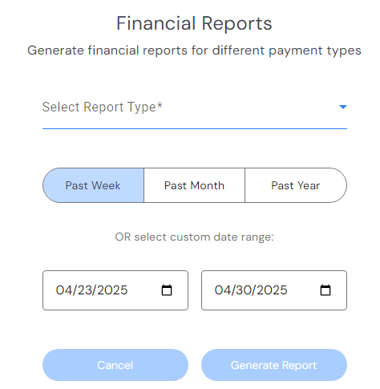Screen dimensions: 380x389
Task: Click the blue dropdown arrow for report type
Action: click(343, 107)
